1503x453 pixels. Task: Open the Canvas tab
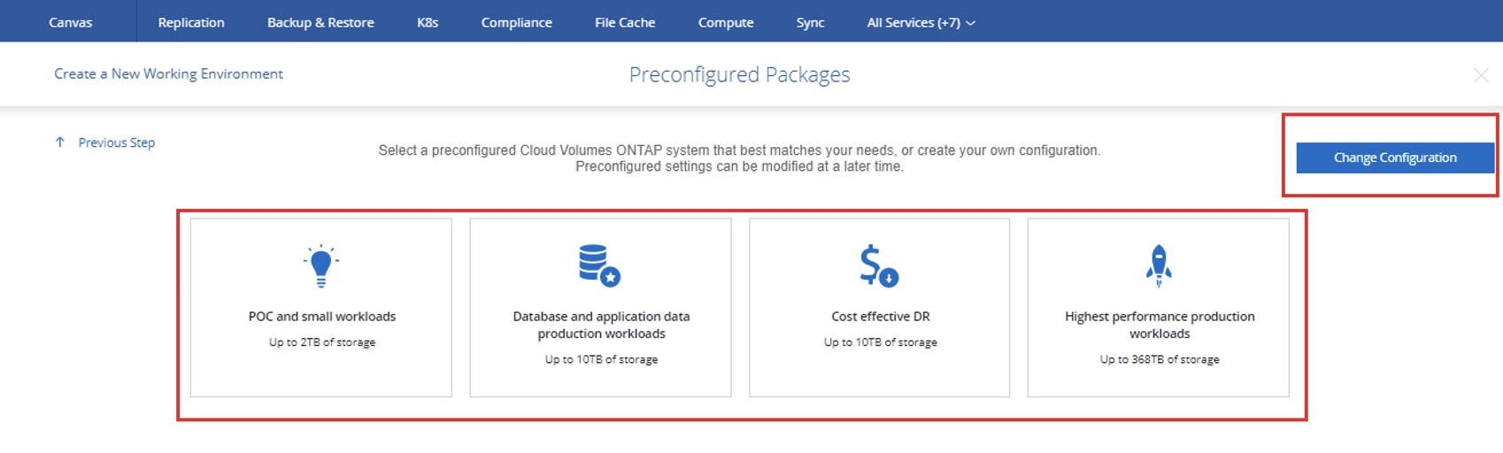[70, 23]
